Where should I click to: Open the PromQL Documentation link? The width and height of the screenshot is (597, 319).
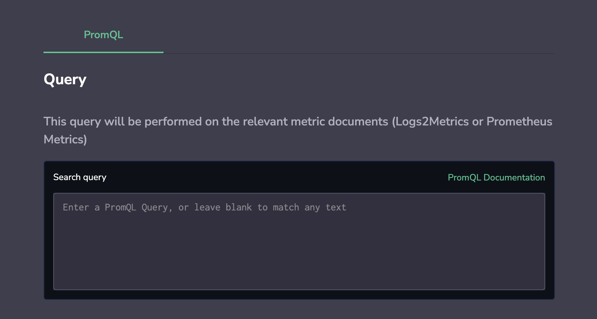click(496, 177)
